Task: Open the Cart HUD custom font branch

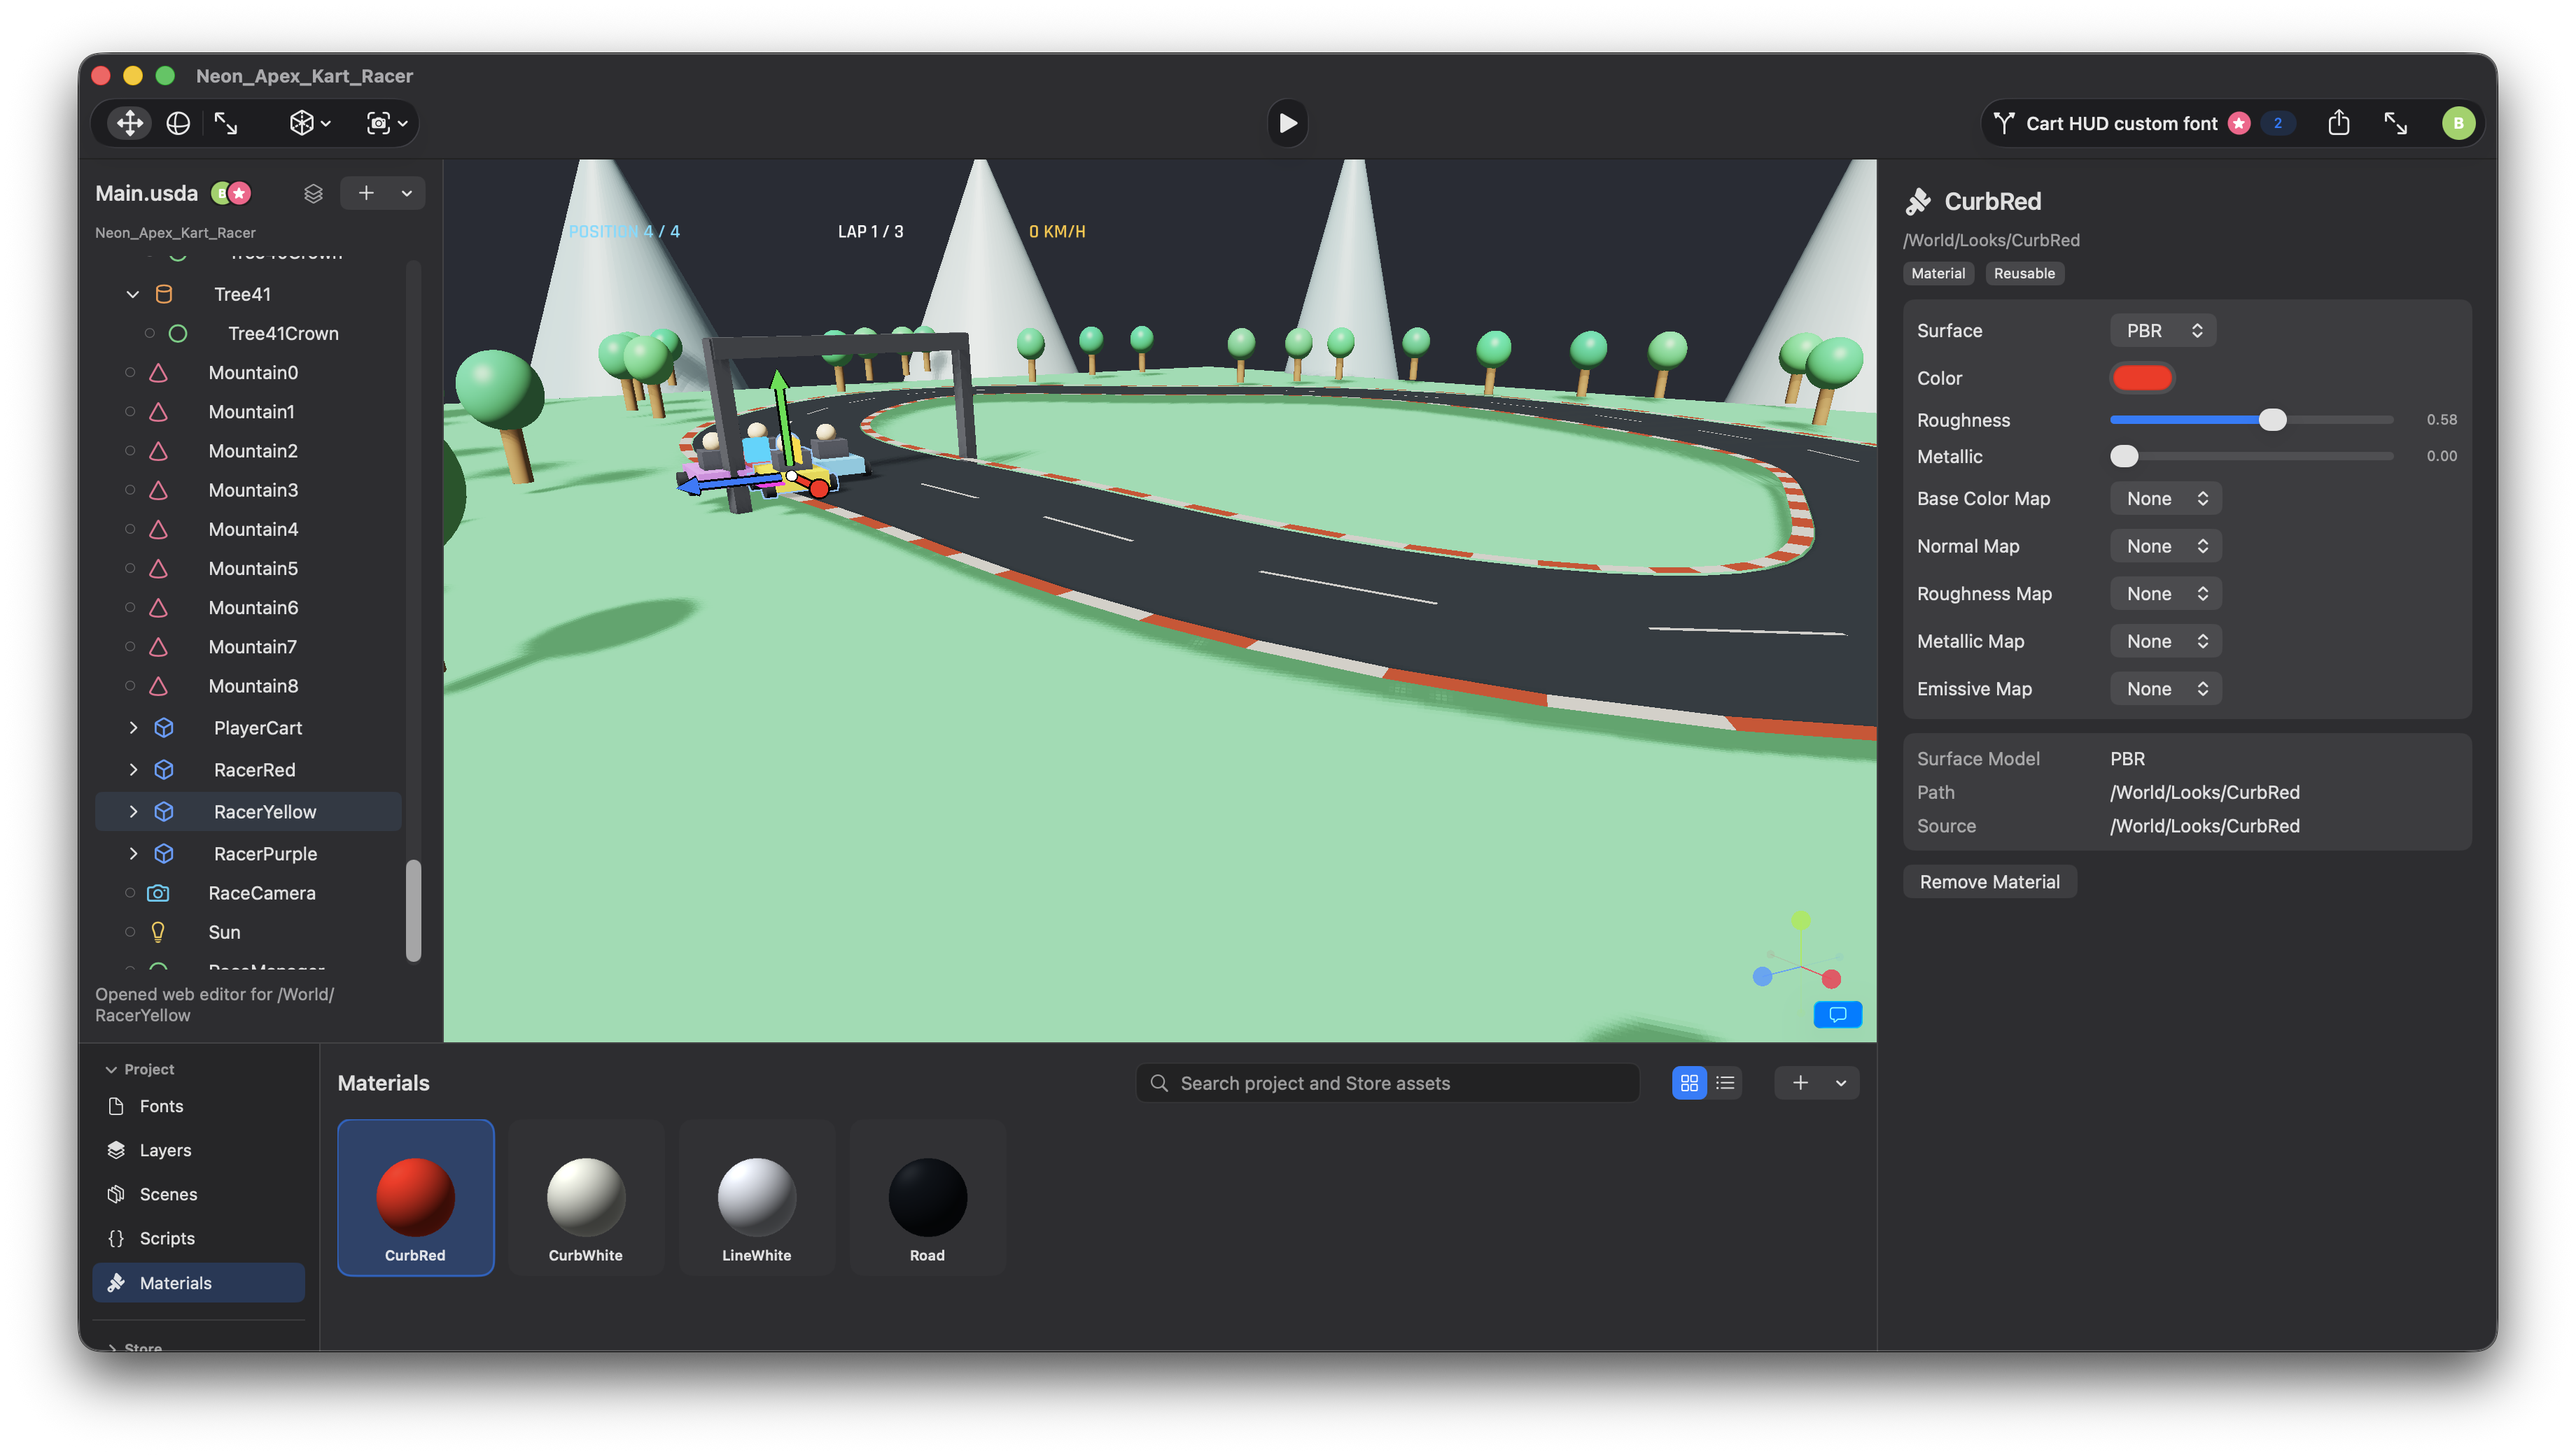Action: 2120,123
